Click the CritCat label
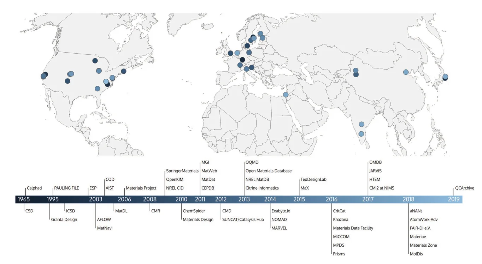 pyautogui.click(x=340, y=211)
